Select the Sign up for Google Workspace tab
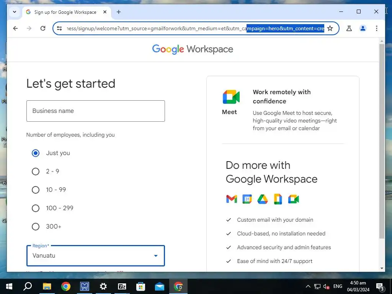 [x=67, y=12]
